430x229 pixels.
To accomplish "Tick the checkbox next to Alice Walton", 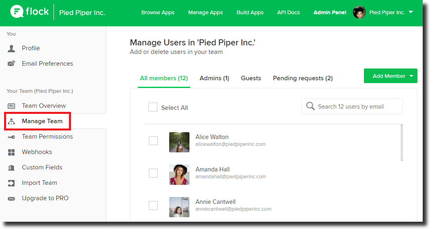I will (x=153, y=141).
